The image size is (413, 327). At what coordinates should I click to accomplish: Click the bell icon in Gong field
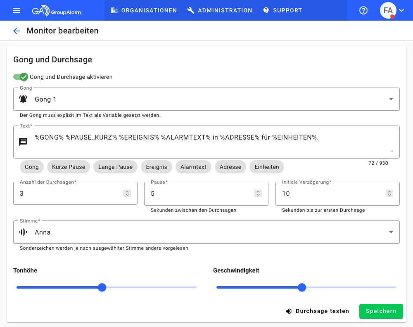tap(24, 99)
